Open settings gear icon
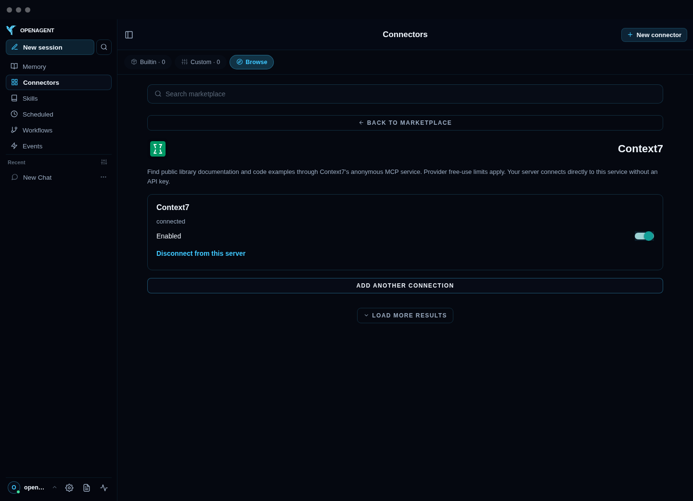The height and width of the screenshot is (501, 693). 69,488
